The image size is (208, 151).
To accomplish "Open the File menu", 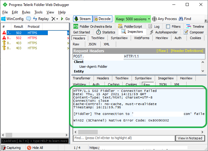I will 5,12.
